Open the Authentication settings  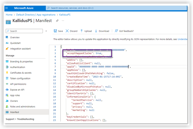(x=17, y=67)
